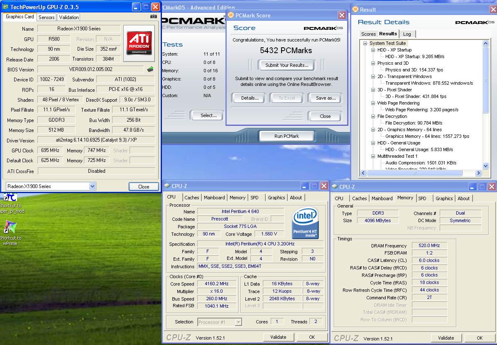Switch to the Validation tab in GPU-Z

tap(69, 17)
